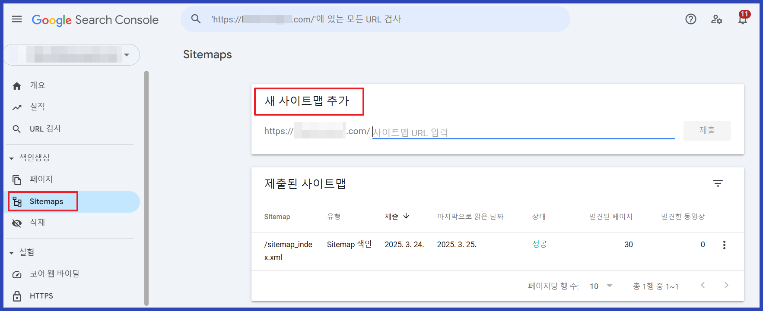Click the 마지막으로 읽은 날짜 column header
This screenshot has width=763, height=311.
pos(470,217)
